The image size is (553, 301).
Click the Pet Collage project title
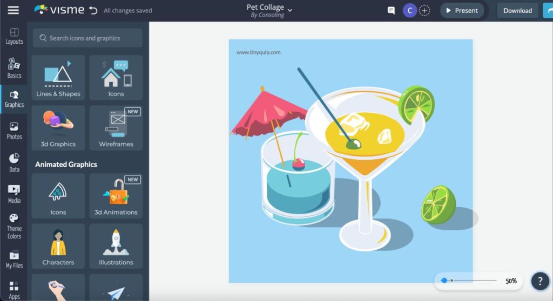point(265,7)
